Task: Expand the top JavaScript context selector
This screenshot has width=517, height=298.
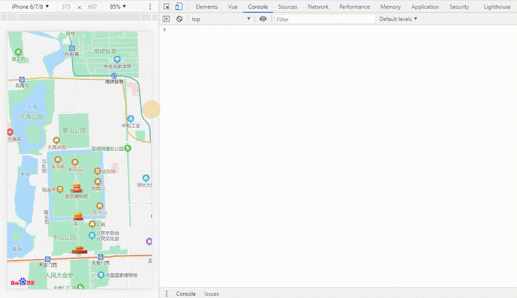Action: coord(221,19)
